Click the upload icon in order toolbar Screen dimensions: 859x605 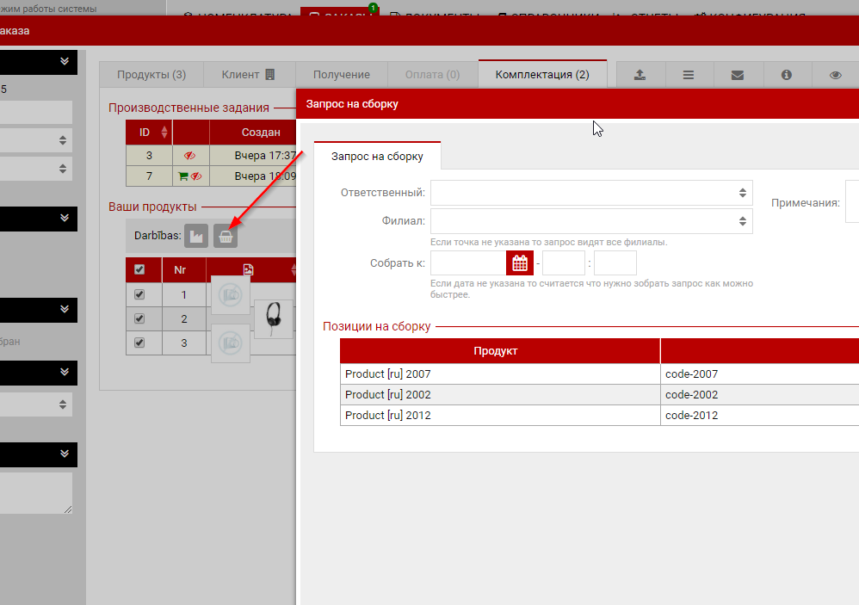pyautogui.click(x=640, y=75)
